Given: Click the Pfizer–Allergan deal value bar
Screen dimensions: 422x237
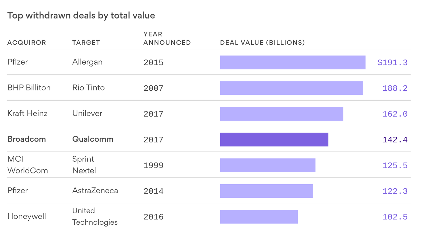Looking at the screenshot, I should click(293, 62).
